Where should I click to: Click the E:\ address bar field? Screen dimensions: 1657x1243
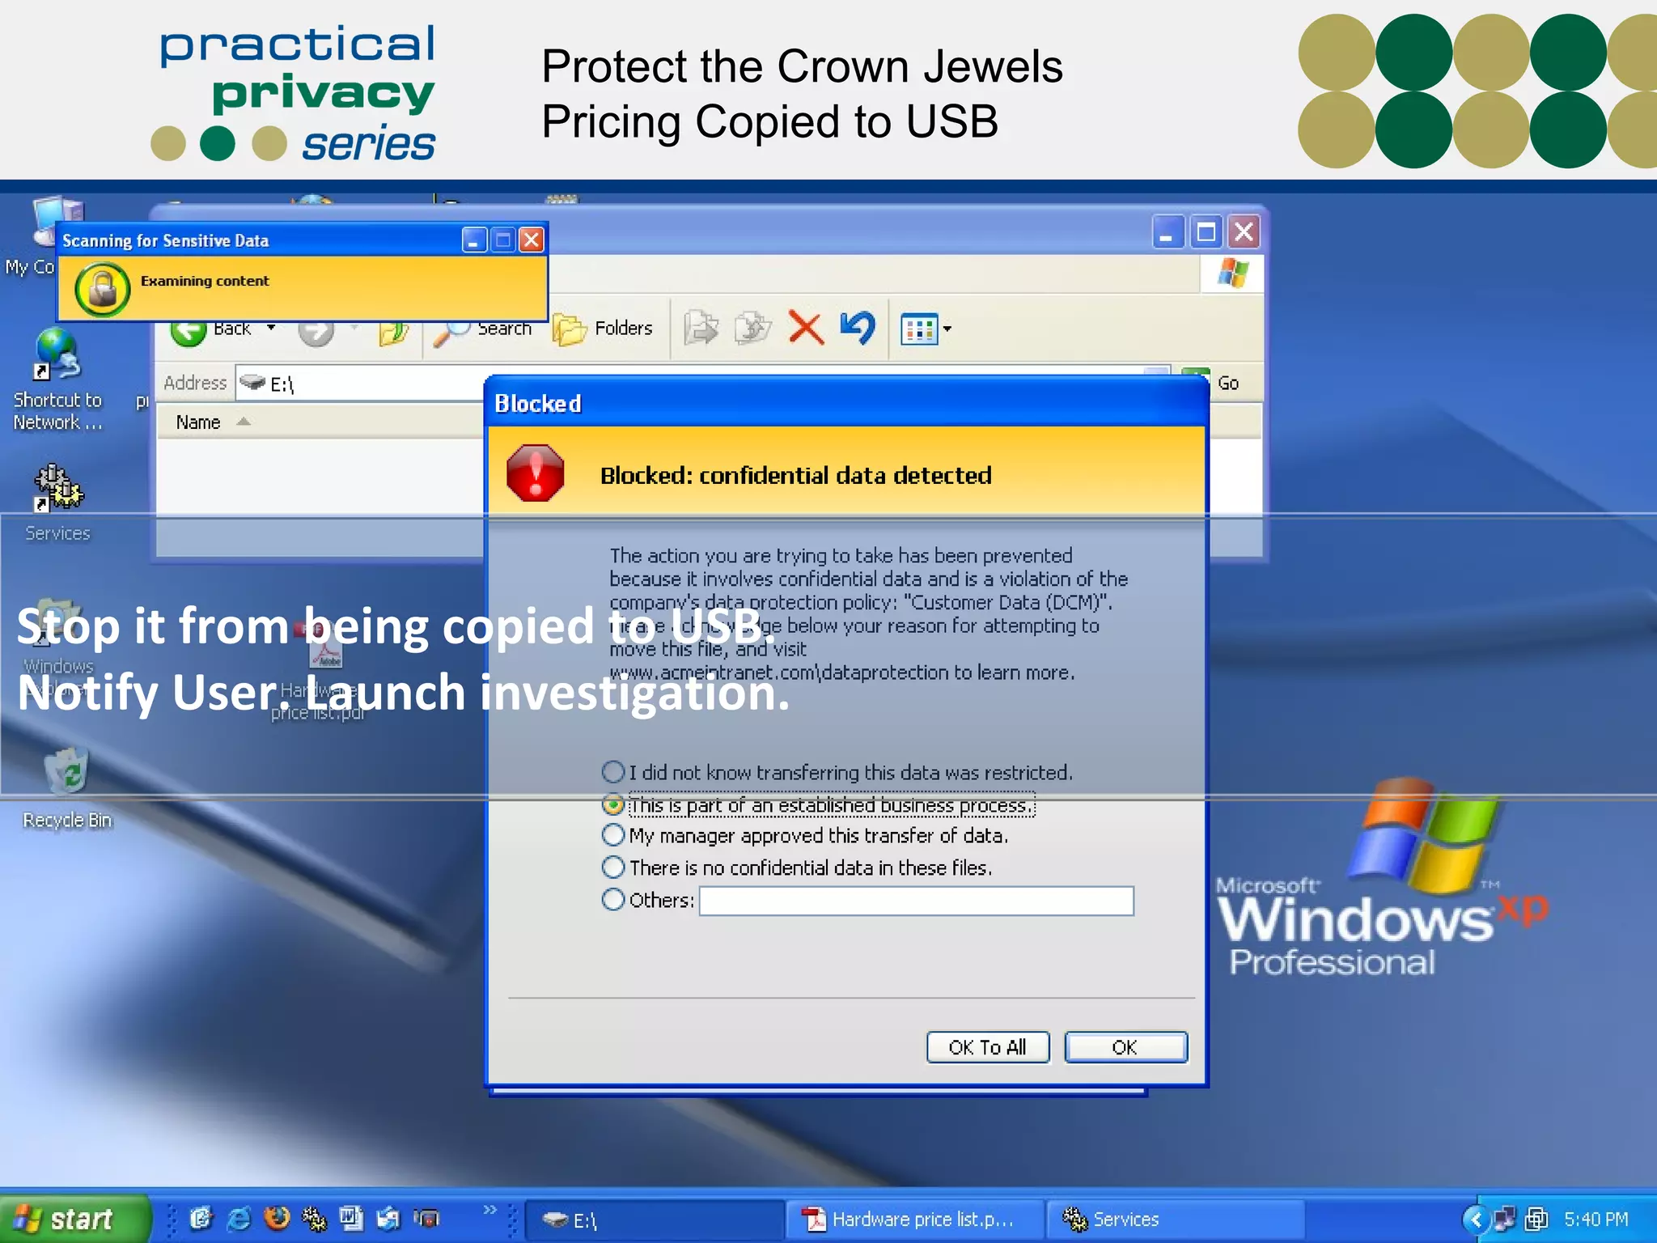[360, 384]
